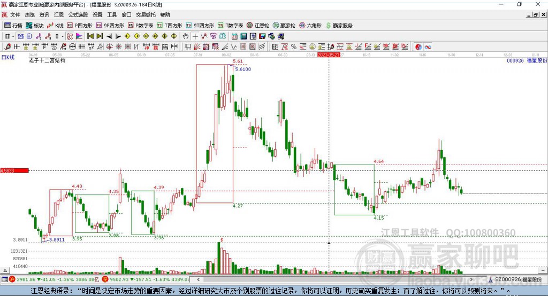Open the 公式选股 menu
Viewport: 548px width, 296px height.
[x=78, y=14]
